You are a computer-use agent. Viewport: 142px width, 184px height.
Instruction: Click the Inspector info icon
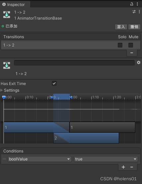click(x=4, y=4)
